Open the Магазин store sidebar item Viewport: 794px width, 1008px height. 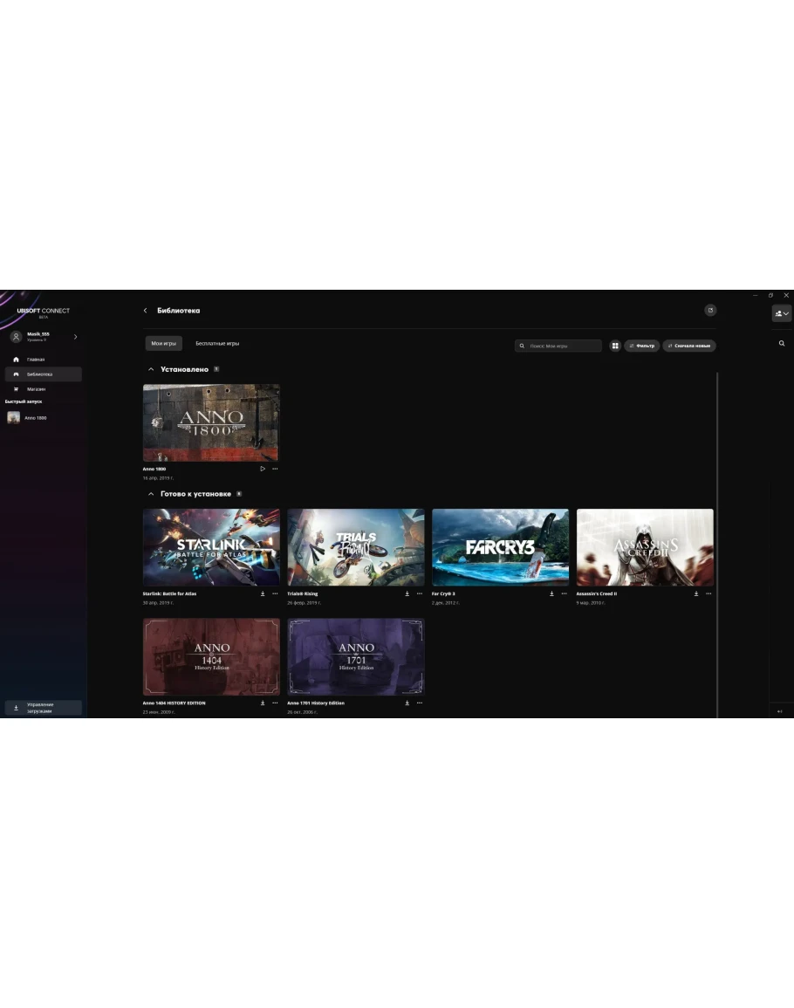[x=43, y=389]
